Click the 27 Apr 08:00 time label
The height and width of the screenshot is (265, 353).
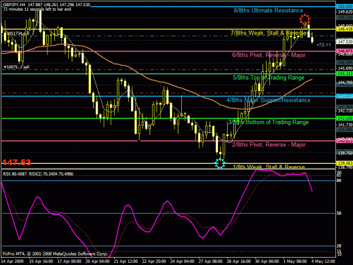coord(210,262)
